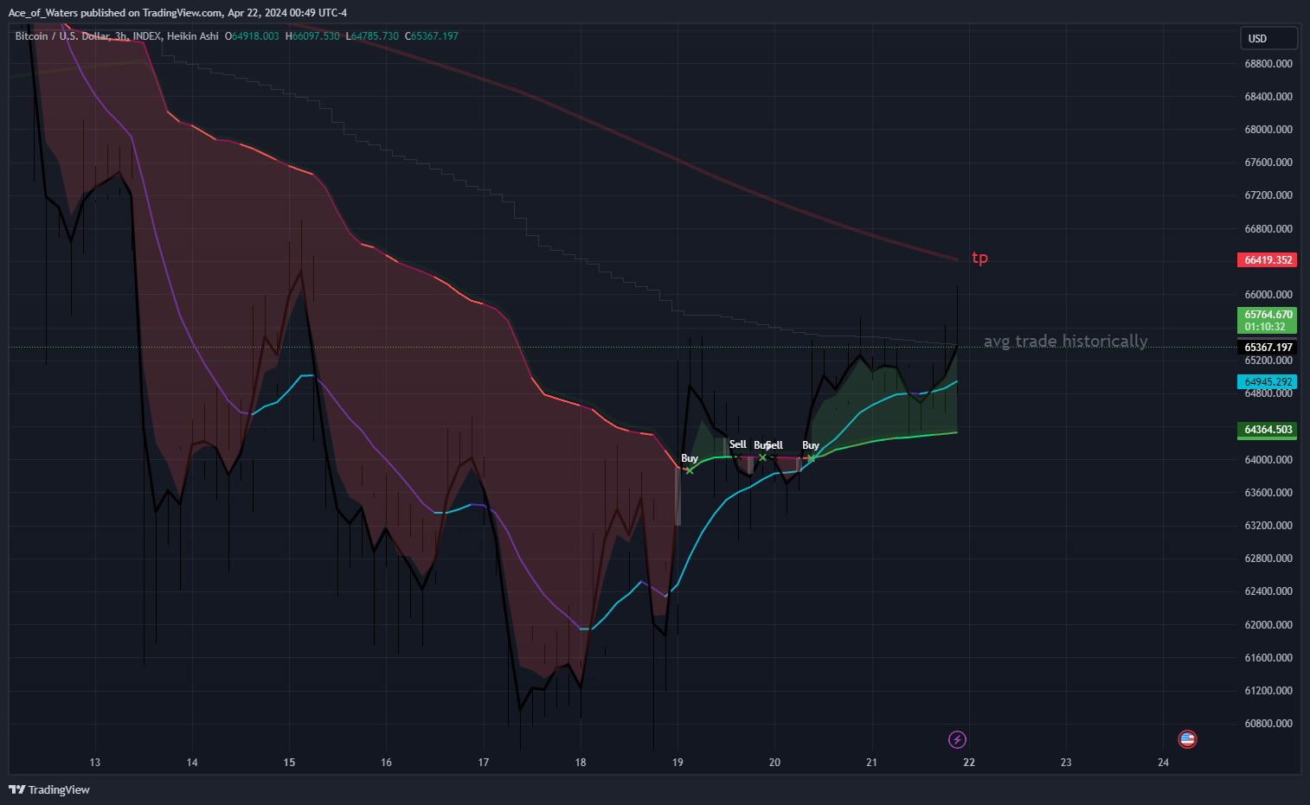Image resolution: width=1310 pixels, height=805 pixels.
Task: Click the 68800.000 price axis label
Action: pyautogui.click(x=1268, y=64)
